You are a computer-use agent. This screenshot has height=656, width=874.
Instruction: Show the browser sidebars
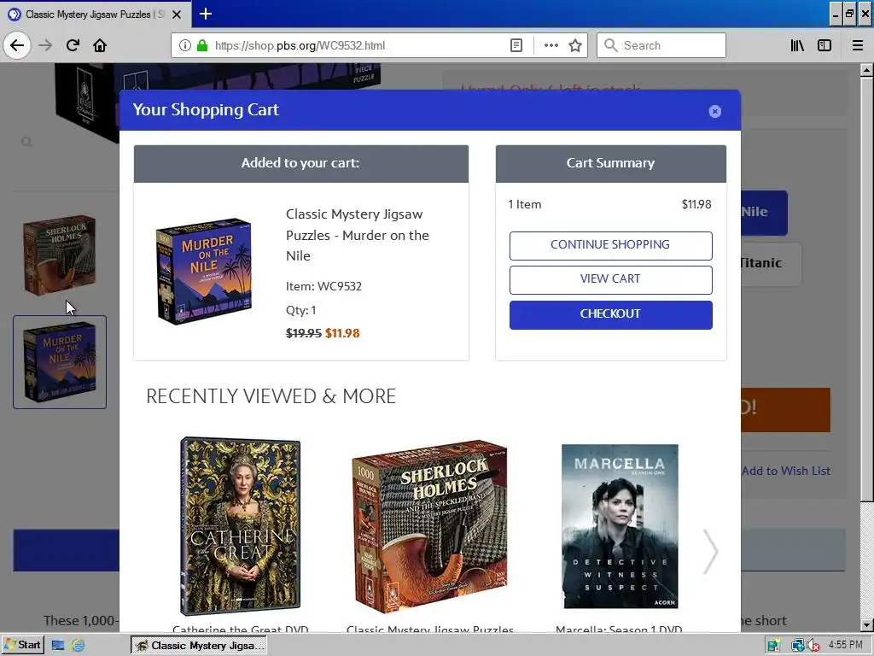coord(824,45)
